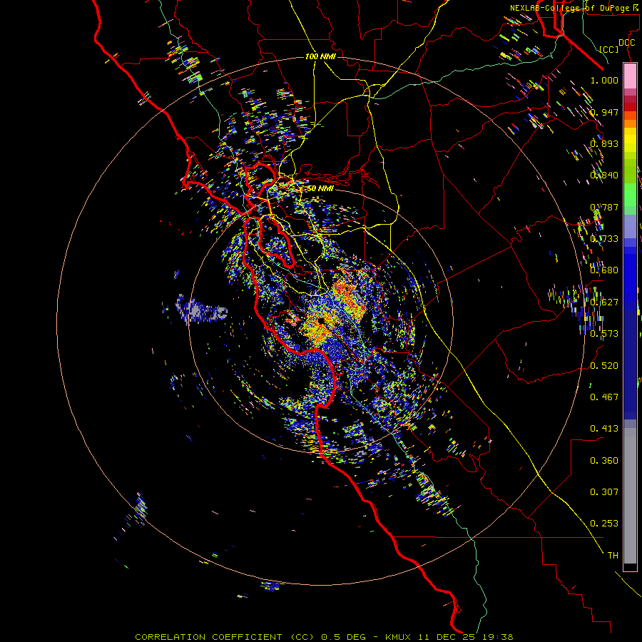Click the DCC label above the color scale
The width and height of the screenshot is (642, 642).
click(626, 43)
